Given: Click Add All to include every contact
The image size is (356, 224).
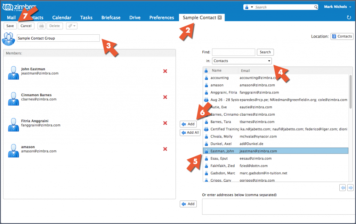Looking at the screenshot, I should 190,132.
